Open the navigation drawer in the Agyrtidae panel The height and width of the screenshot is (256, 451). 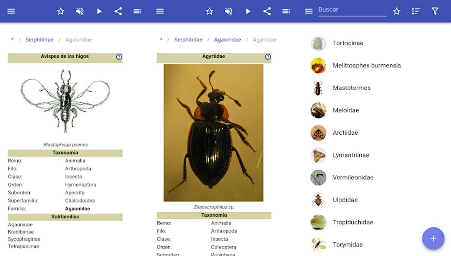(160, 11)
